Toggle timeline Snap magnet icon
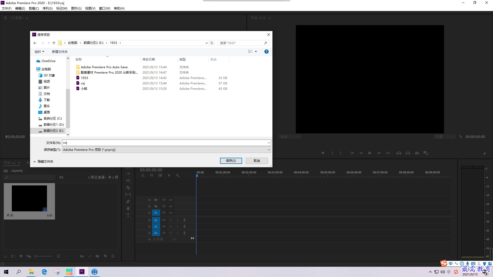493x277 pixels. point(151,175)
